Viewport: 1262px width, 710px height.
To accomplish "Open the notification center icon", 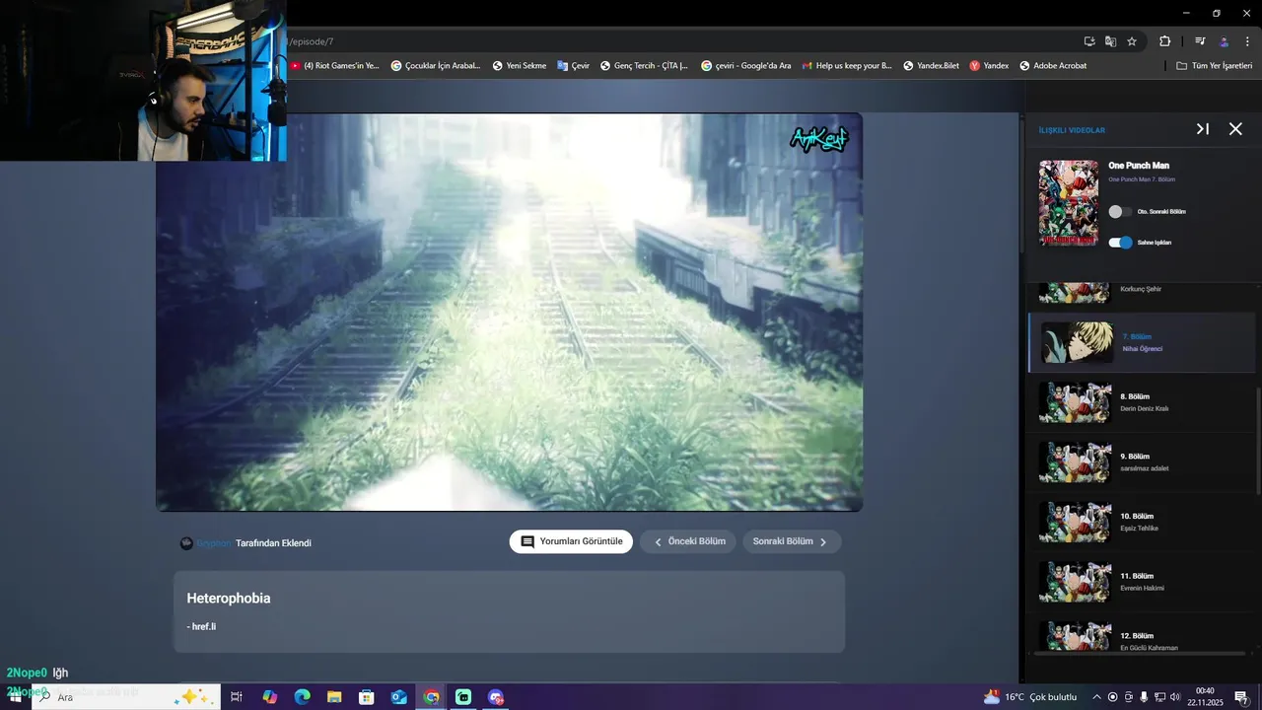I will (1241, 697).
